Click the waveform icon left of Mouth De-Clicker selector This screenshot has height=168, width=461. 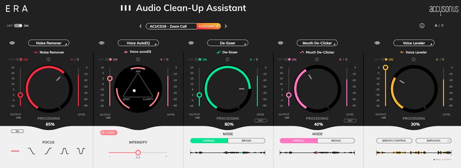(281, 43)
